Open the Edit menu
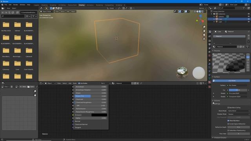Viewport: 251px width, 141px height. click(x=10, y=5)
